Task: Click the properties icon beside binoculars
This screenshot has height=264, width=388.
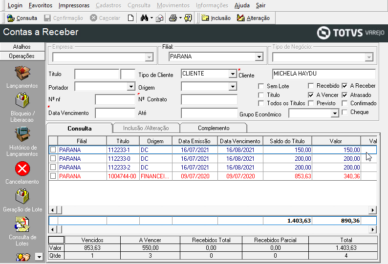Action: tap(160, 18)
